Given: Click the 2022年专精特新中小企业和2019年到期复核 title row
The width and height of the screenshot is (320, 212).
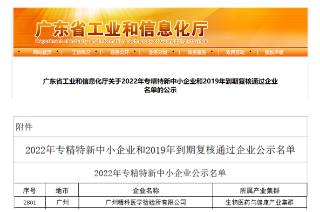Looking at the screenshot, I should tap(161, 150).
